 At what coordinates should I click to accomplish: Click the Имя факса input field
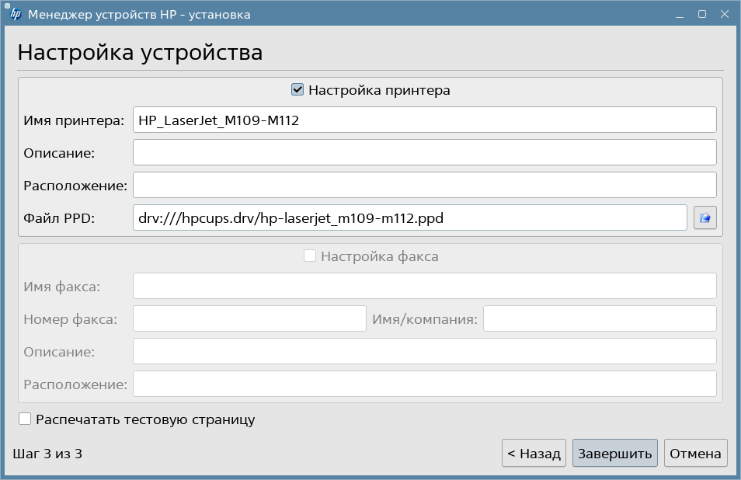424,286
